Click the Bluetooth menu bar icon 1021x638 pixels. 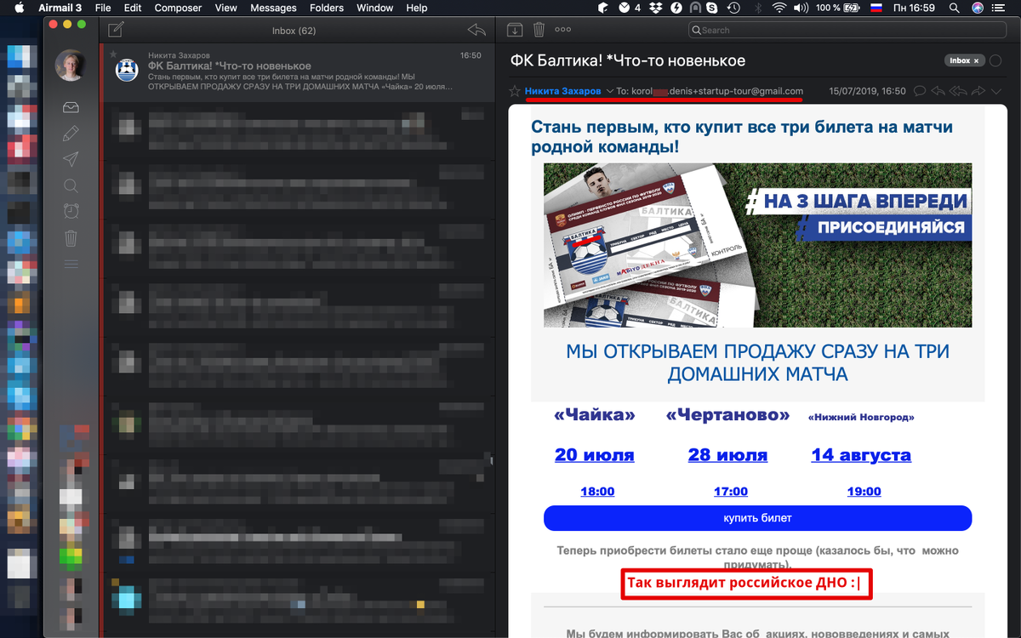(x=757, y=8)
